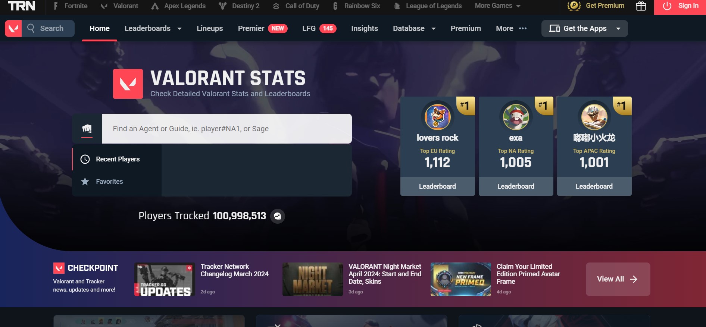Switch to the Favorites tab
Image resolution: width=706 pixels, height=327 pixels.
[x=109, y=182]
